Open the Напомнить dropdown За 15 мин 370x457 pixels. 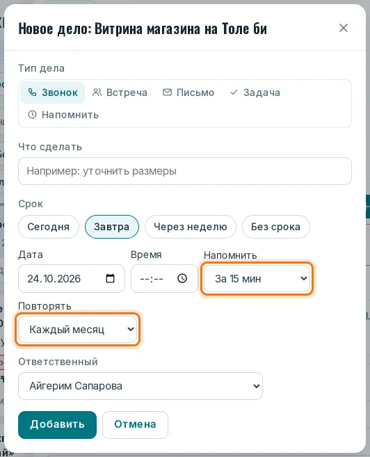[x=257, y=279]
